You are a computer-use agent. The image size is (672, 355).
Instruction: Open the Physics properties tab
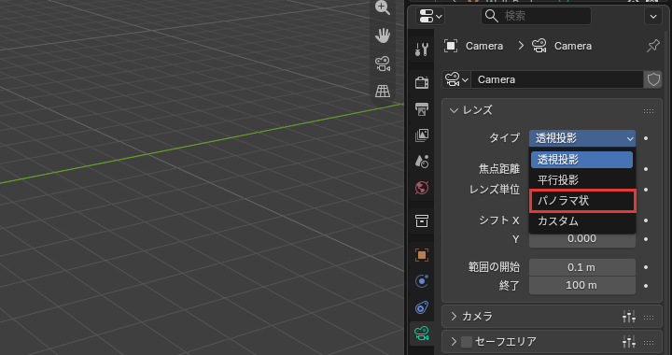pyautogui.click(x=422, y=281)
